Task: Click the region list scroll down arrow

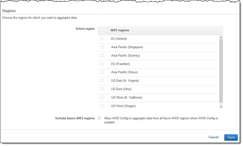Action: [x=221, y=107]
